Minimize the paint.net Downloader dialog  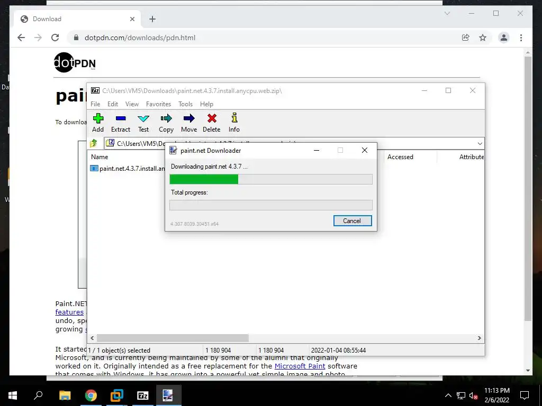[317, 150]
